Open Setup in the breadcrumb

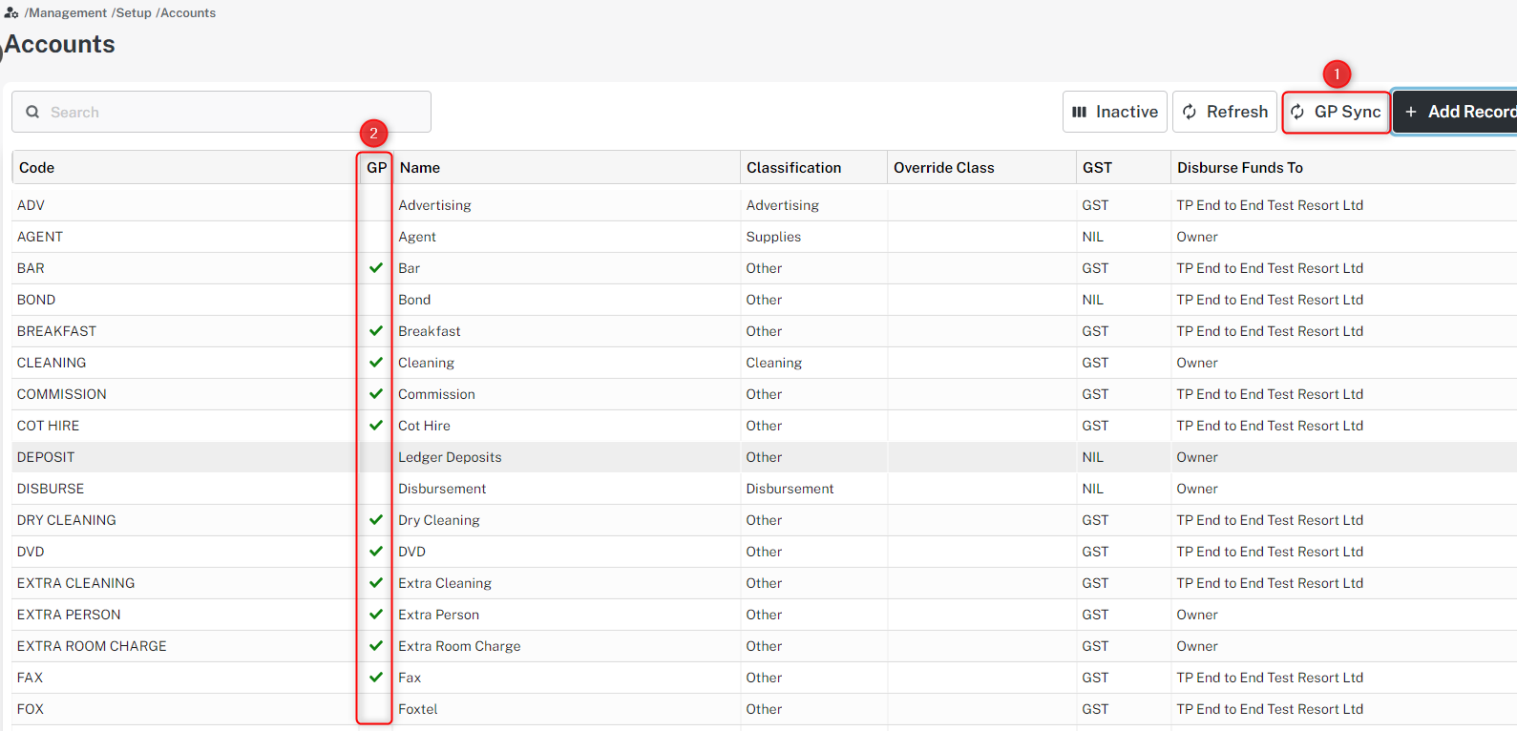pos(132,12)
